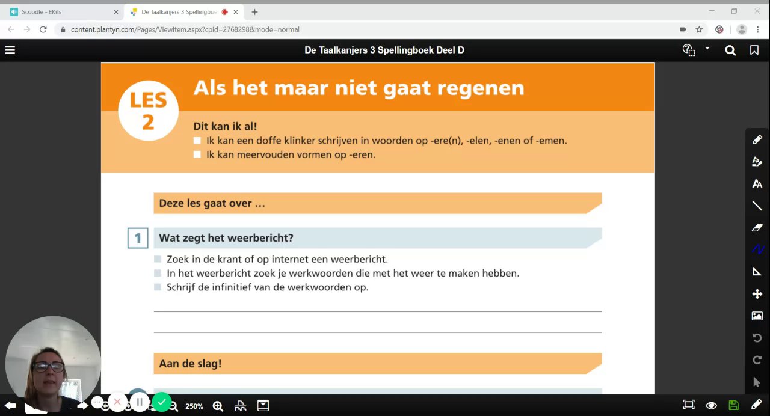The height and width of the screenshot is (416, 770).
Task: Open the camera permission icon in address bar
Action: 683,29
